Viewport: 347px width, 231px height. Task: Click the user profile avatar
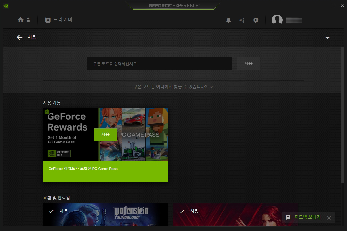click(x=277, y=20)
